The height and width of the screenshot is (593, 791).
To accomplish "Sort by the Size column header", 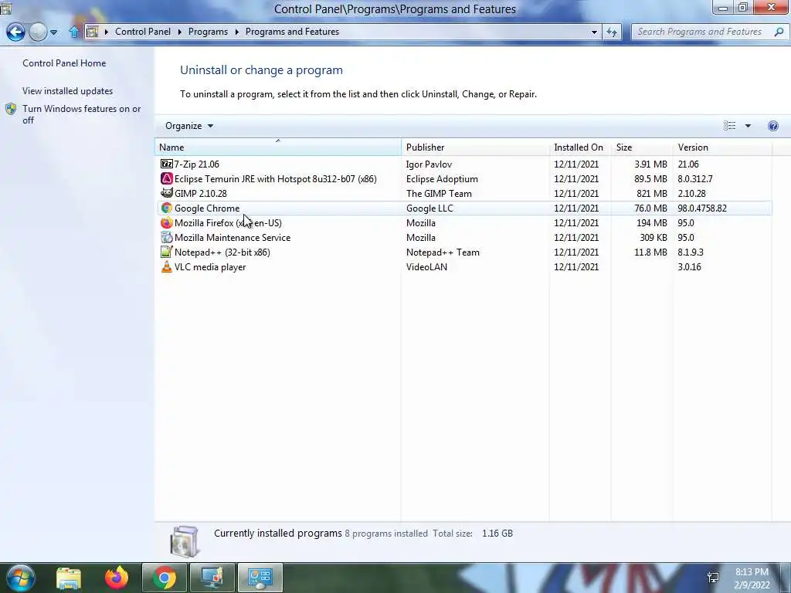I will click(x=641, y=147).
